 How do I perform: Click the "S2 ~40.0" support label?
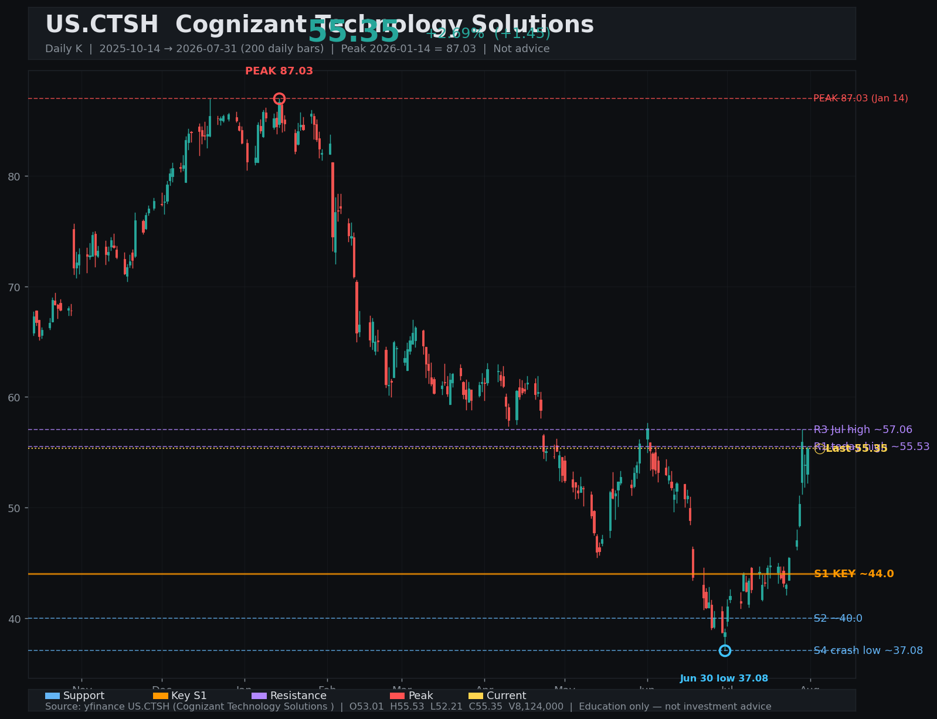[x=838, y=618]
